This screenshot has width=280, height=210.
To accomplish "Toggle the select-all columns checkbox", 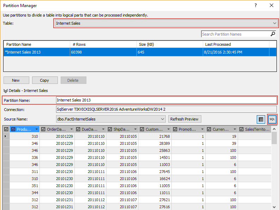I will (x=6, y=129).
